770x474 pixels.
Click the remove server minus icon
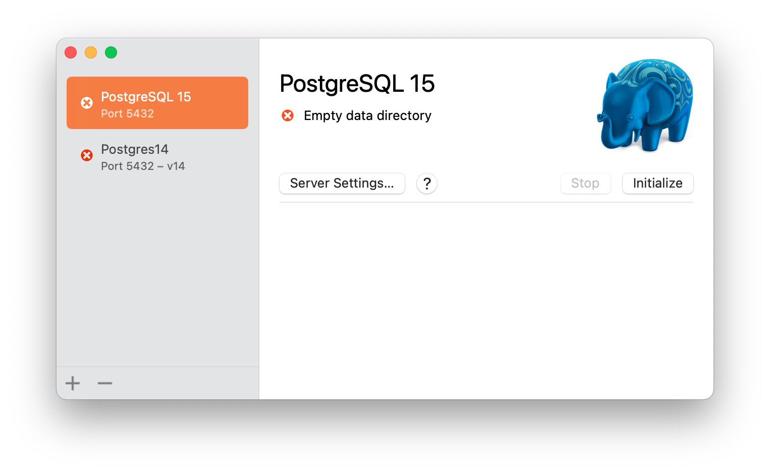(x=105, y=383)
